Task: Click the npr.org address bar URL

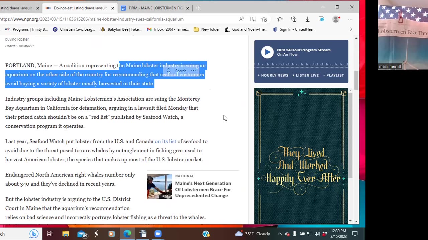Action: click(92, 19)
